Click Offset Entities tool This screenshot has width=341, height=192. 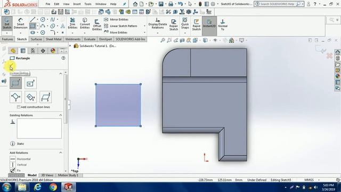(x=97, y=25)
